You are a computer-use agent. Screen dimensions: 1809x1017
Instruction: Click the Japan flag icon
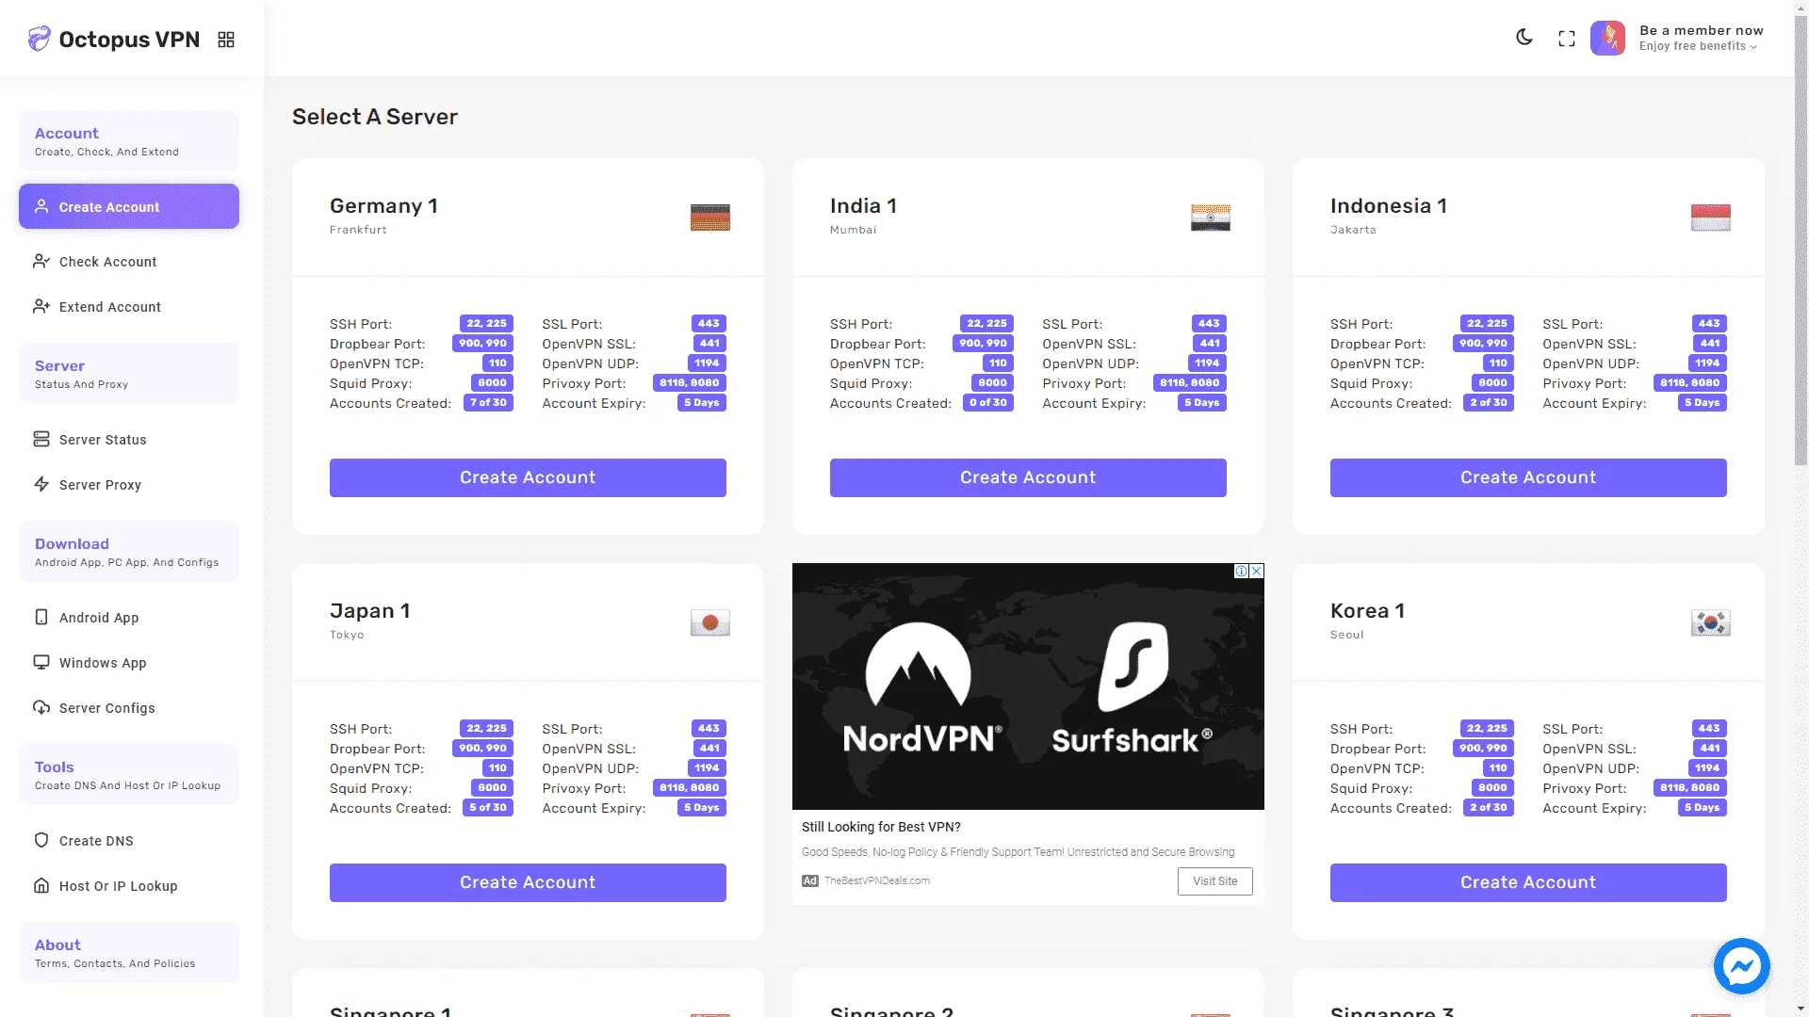[710, 622]
